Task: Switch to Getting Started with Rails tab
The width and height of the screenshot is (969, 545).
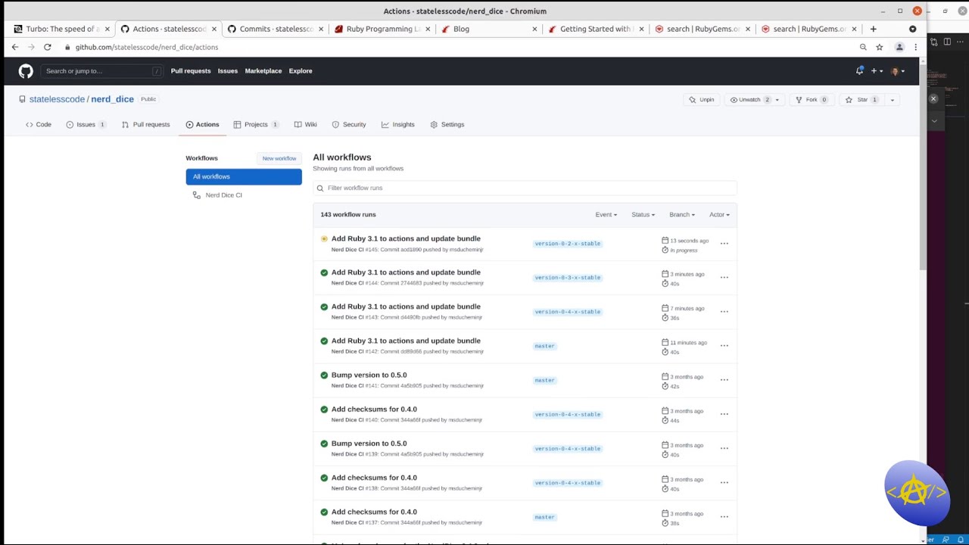Action: 596,29
